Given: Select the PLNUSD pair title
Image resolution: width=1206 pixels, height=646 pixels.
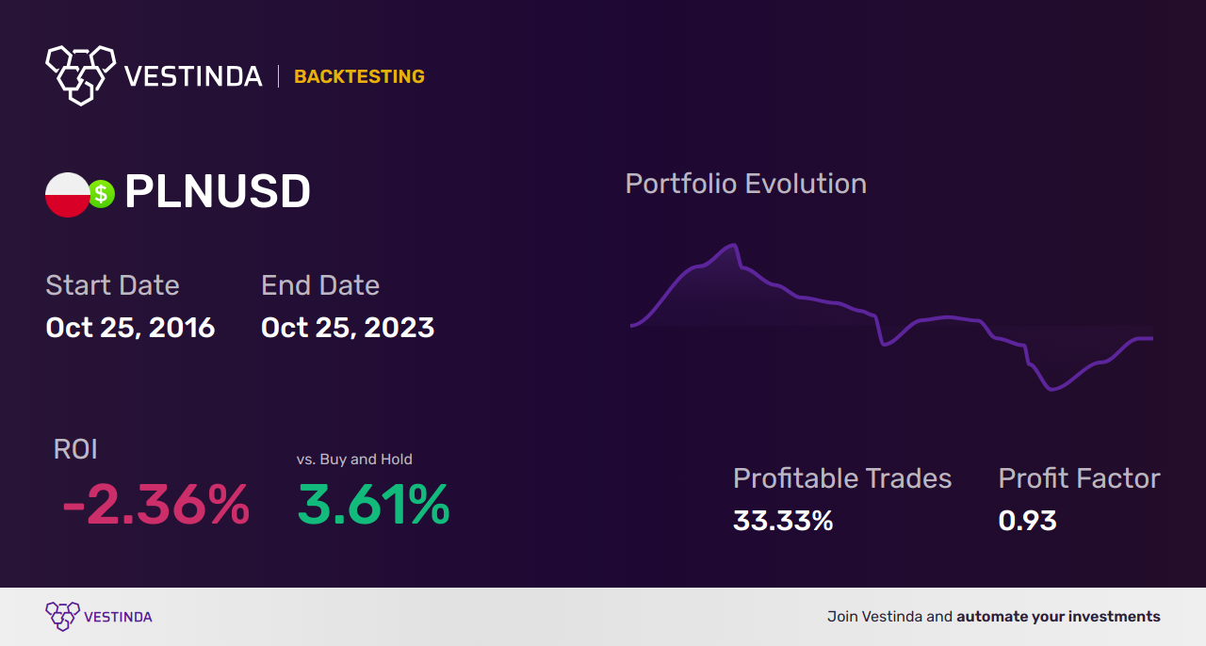Looking at the screenshot, I should tap(218, 193).
